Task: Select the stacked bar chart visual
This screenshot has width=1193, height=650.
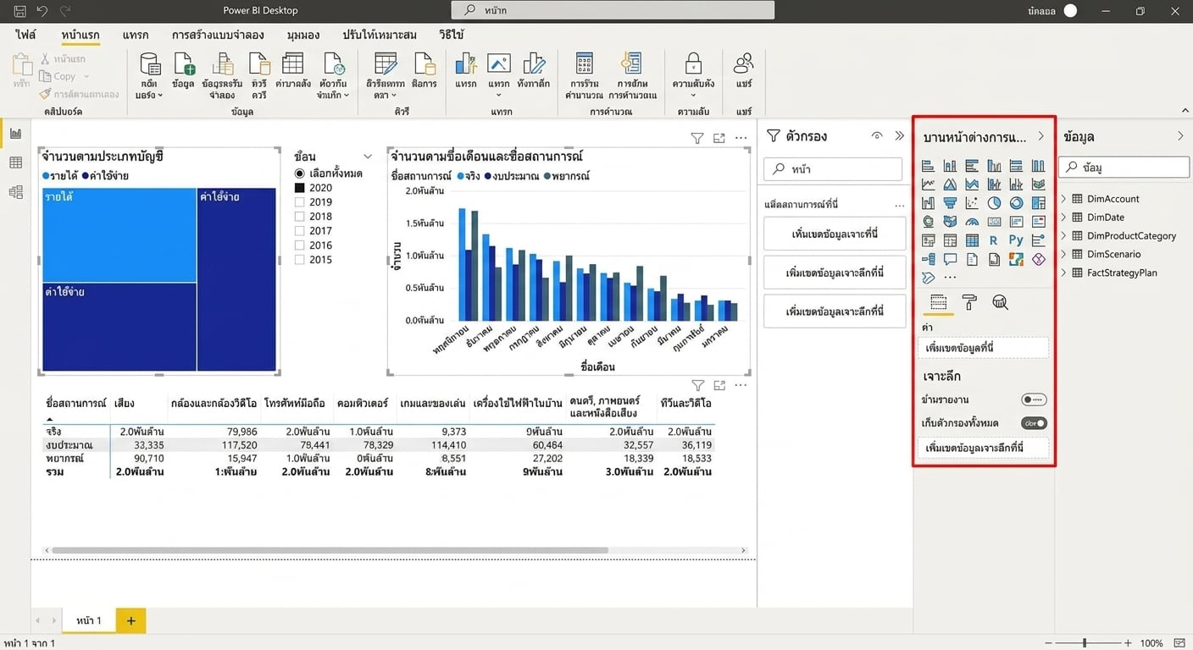Action: coord(928,166)
